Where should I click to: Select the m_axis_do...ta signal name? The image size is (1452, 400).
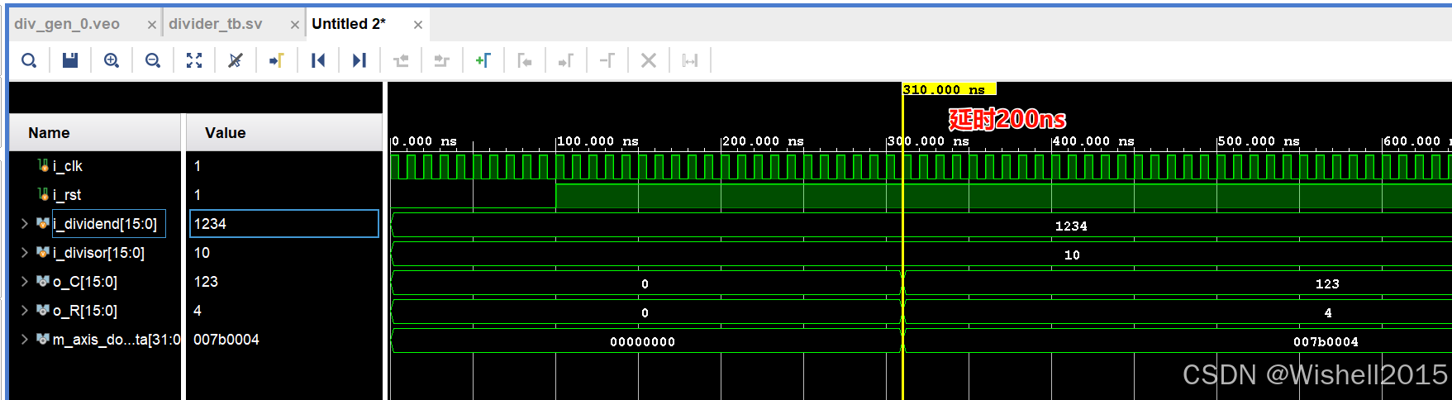pos(117,340)
